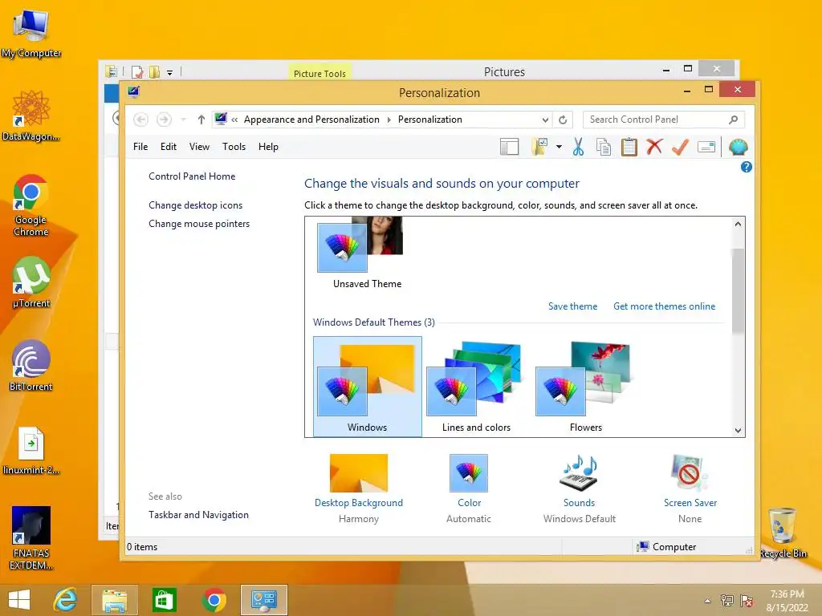Click theme list scroll up arrow
822x616 pixels.
tap(738, 225)
